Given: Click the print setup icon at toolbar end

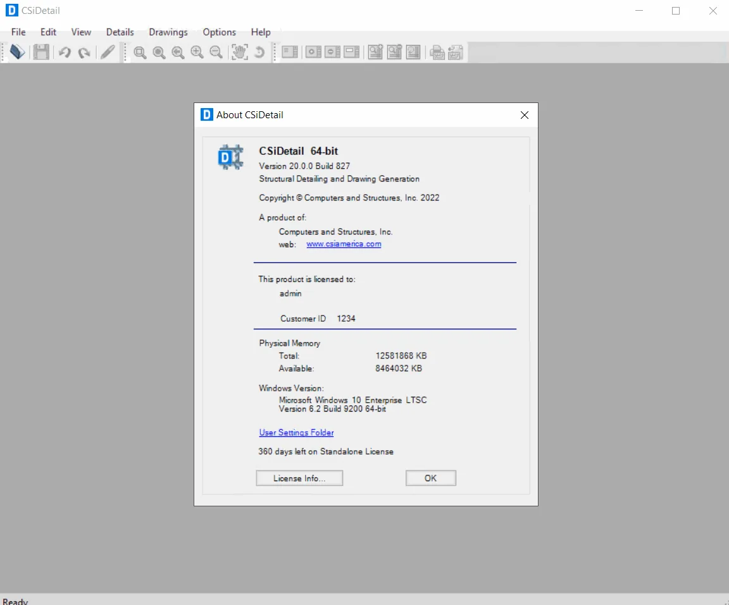Looking at the screenshot, I should 455,52.
